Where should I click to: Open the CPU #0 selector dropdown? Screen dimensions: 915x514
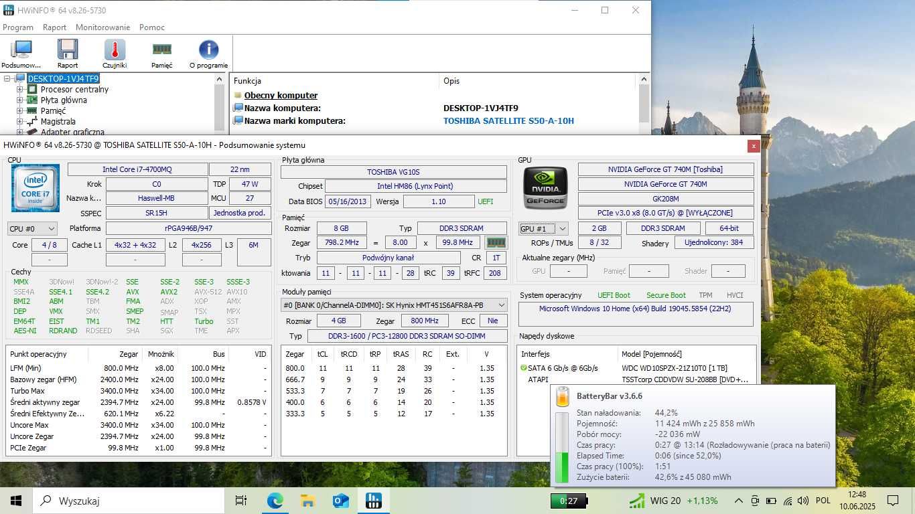32,229
